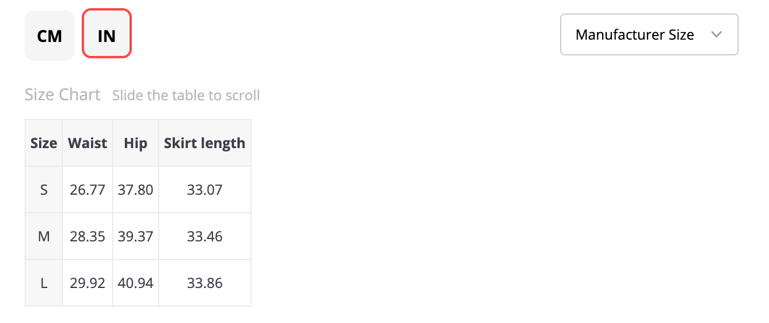Click waist value 29.92
The height and width of the screenshot is (323, 769).
88,283
